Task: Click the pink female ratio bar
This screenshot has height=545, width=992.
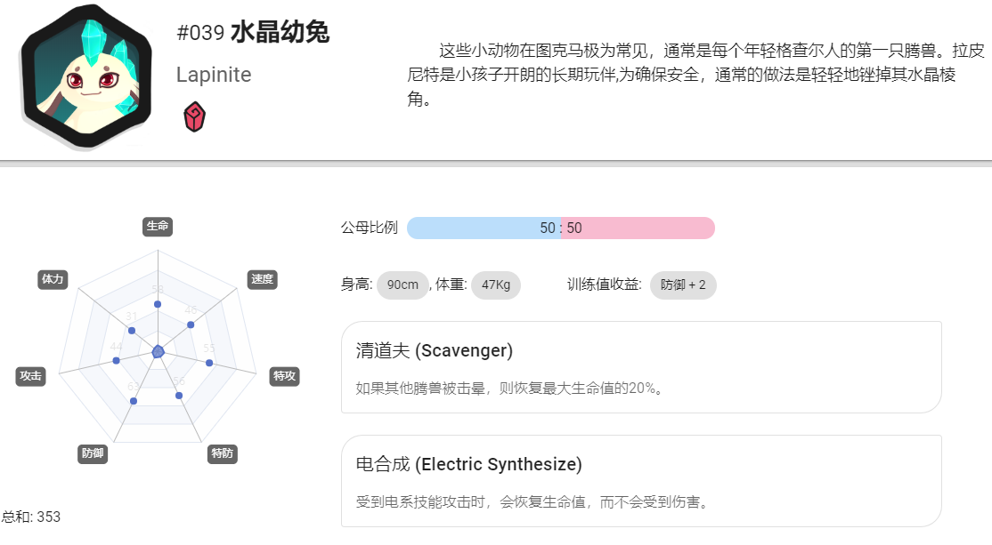Action: 638,228
